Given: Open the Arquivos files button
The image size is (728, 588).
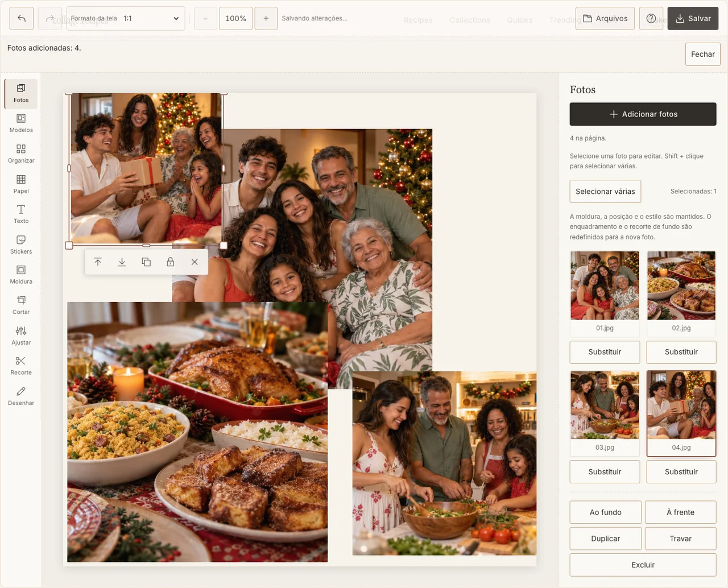Looking at the screenshot, I should pyautogui.click(x=605, y=18).
